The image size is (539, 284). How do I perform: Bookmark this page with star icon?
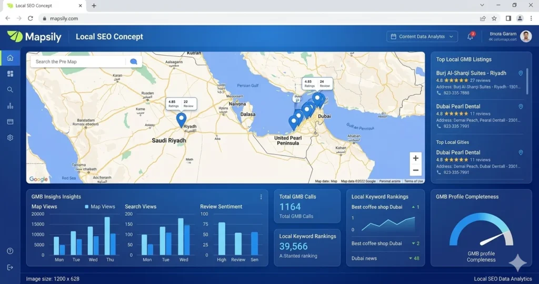tap(494, 18)
